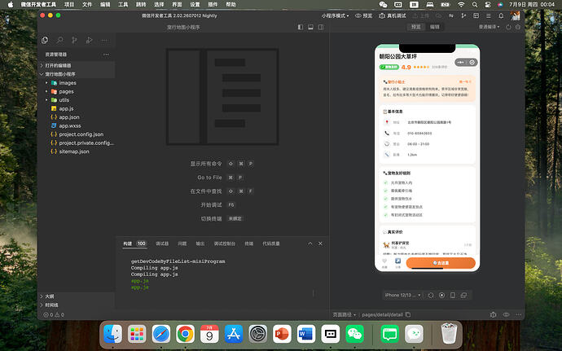Open the 小程序模式 mode dropdown
The image size is (562, 351).
tap(335, 15)
